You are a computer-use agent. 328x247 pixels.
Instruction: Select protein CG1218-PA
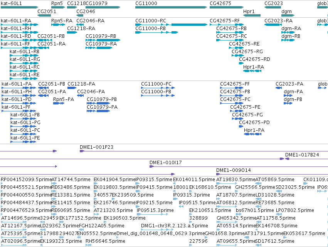click(x=72, y=88)
